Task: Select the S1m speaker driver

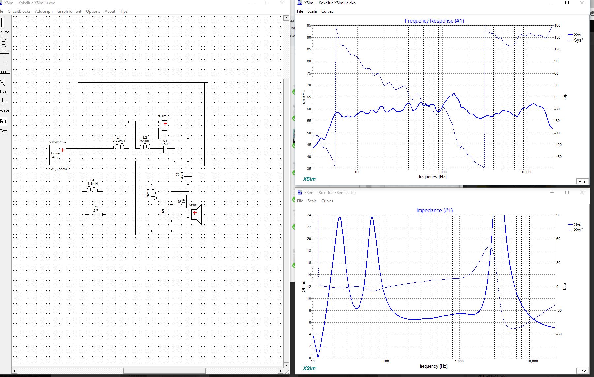Action: pyautogui.click(x=167, y=125)
